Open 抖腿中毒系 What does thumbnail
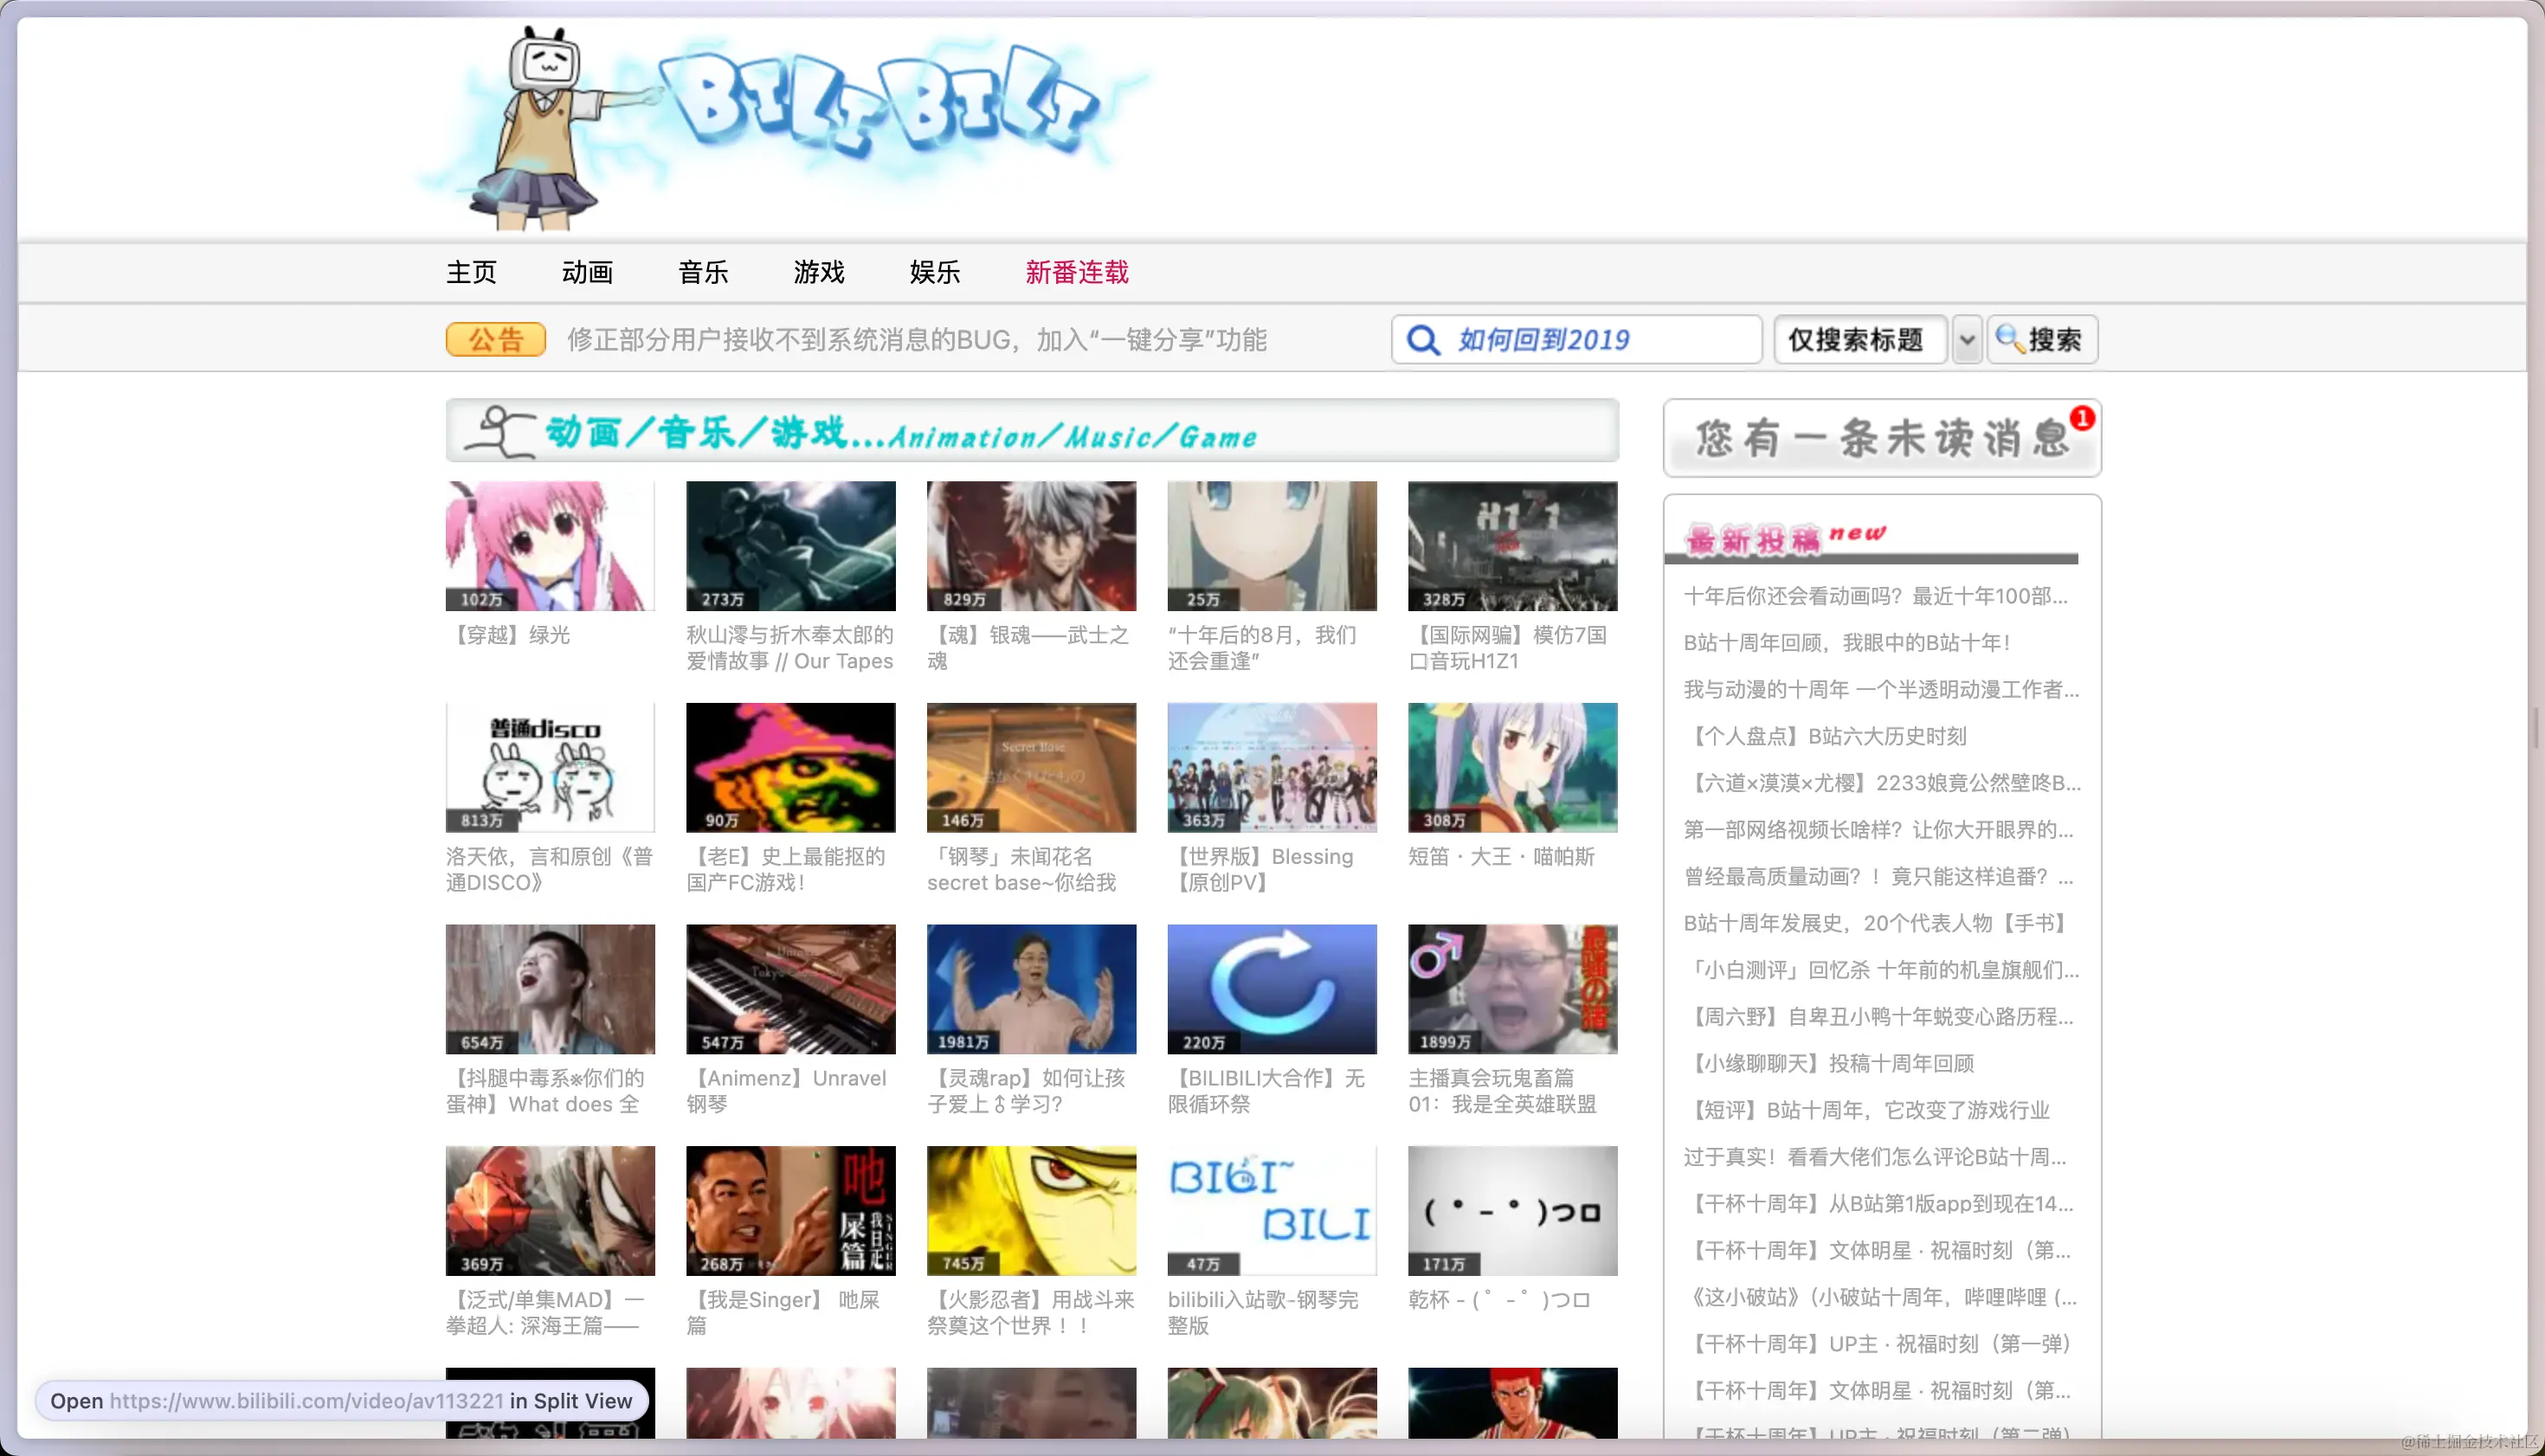The height and width of the screenshot is (1456, 2545). [x=550, y=989]
